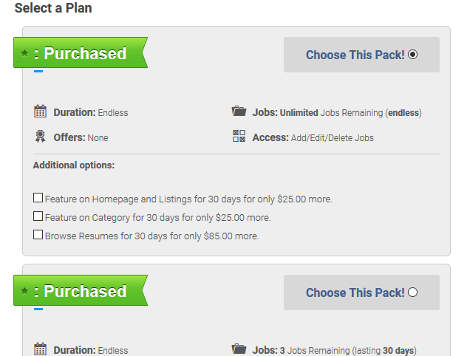Image resolution: width=467 pixels, height=356 pixels.
Task: Click the Select a Plan heading
Action: coord(53,8)
